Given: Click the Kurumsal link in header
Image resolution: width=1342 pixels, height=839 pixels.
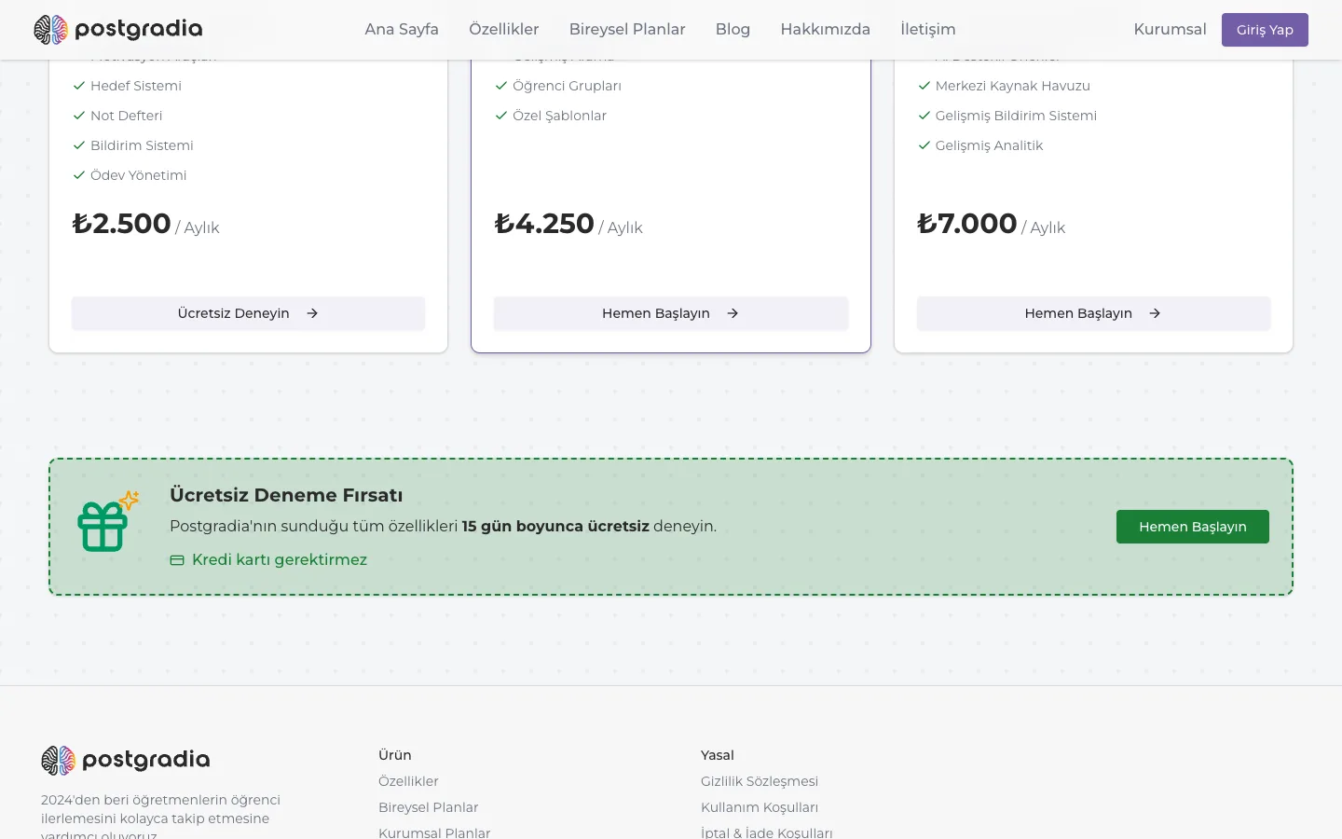Looking at the screenshot, I should click(x=1170, y=29).
